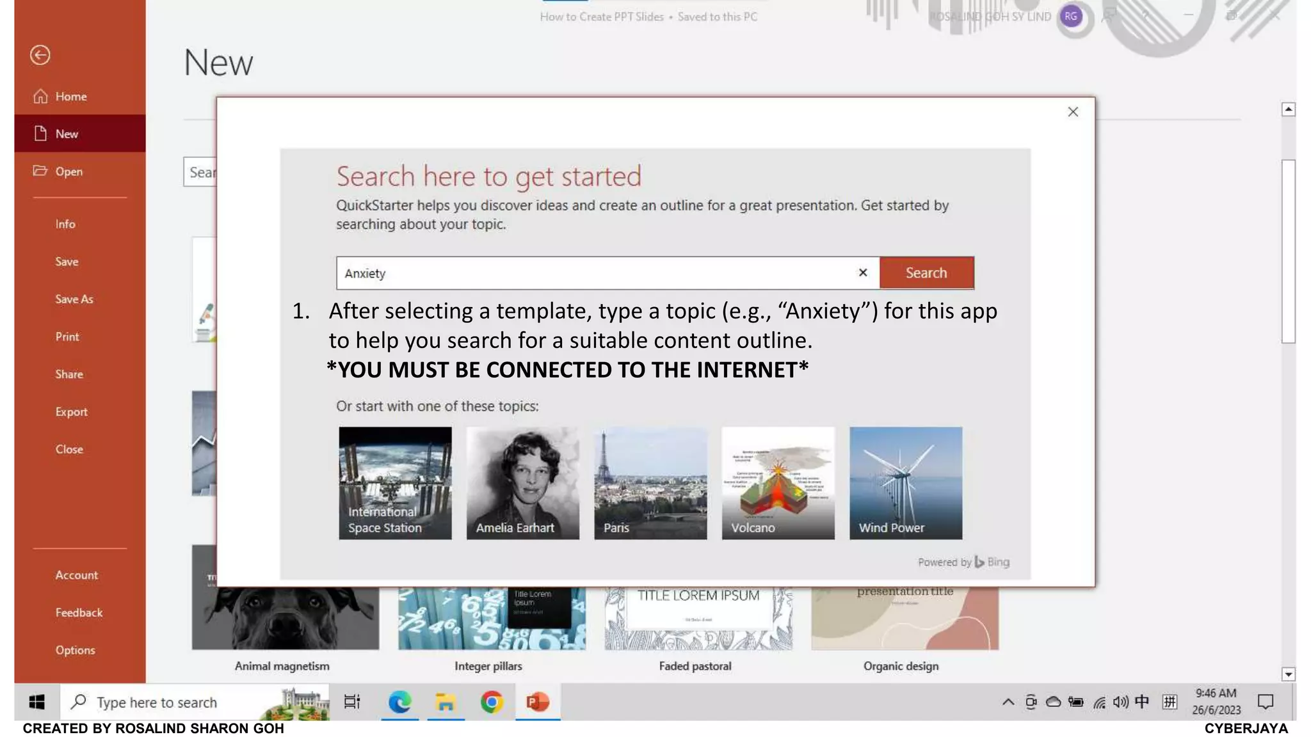The height and width of the screenshot is (737, 1311).
Task: Click the scrollbar down arrow
Action: point(1288,674)
